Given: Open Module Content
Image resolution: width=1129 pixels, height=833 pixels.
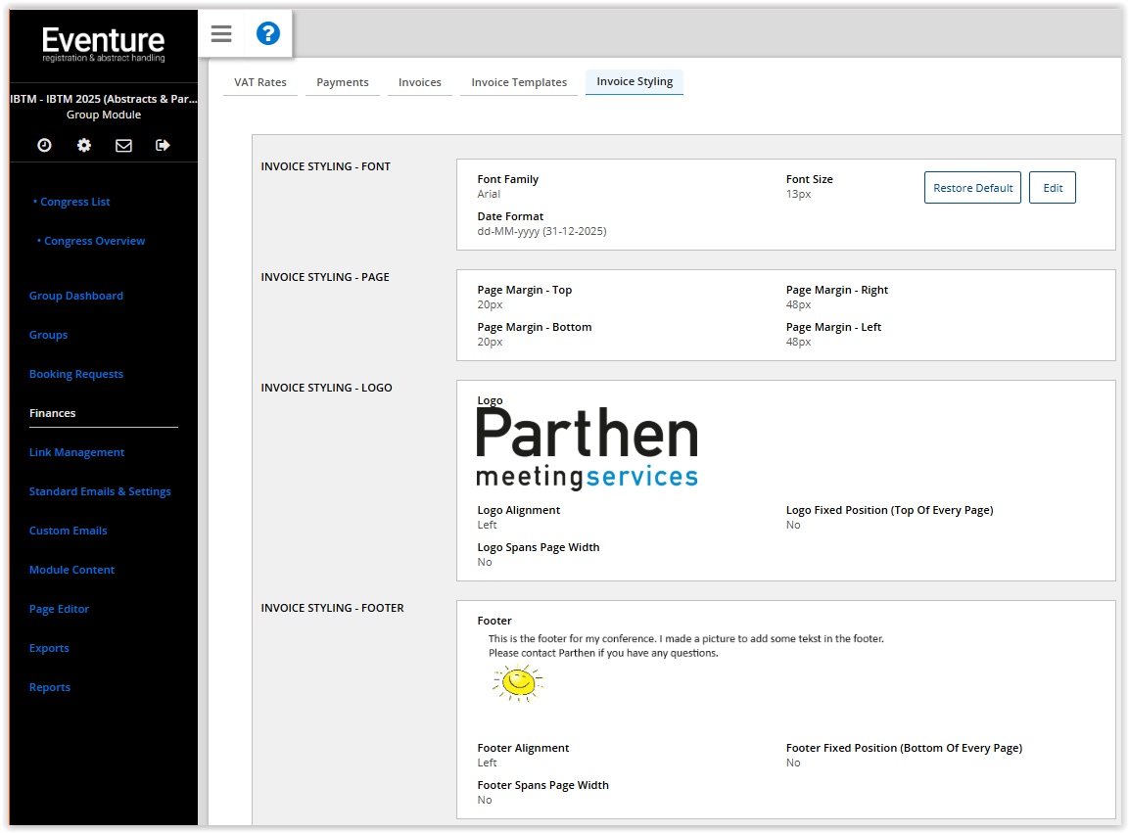Looking at the screenshot, I should point(72,570).
